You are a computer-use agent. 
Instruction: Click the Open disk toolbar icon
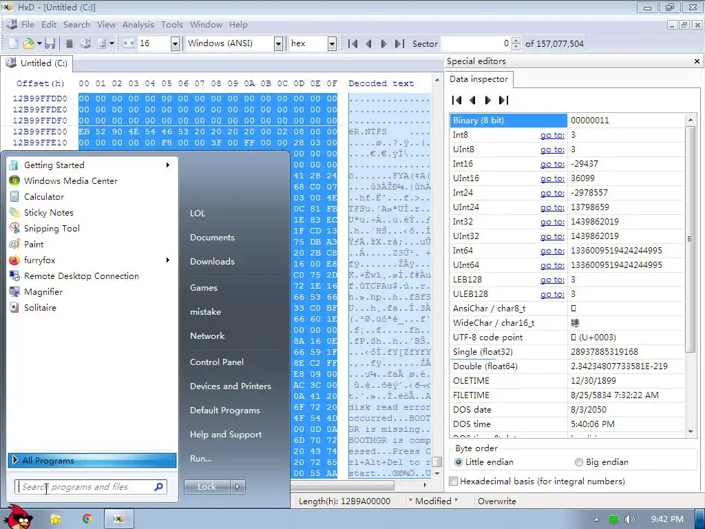click(x=85, y=43)
